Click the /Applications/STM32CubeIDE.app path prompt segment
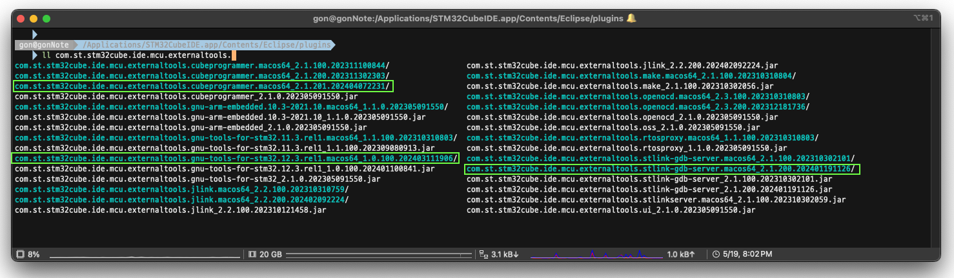Image resolution: width=954 pixels, height=278 pixels. coord(208,45)
